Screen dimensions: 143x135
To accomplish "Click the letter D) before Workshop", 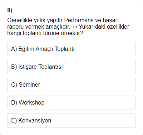I will pos(14,103).
